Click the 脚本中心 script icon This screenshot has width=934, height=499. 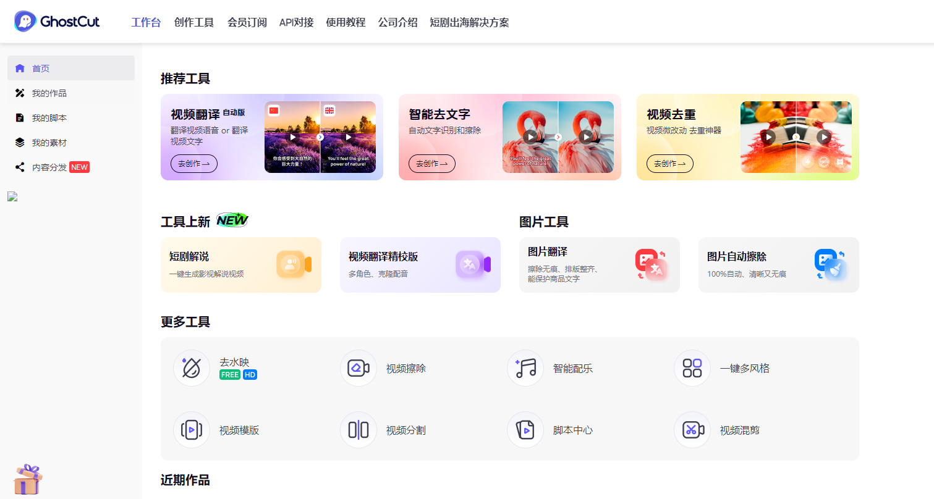pos(525,430)
